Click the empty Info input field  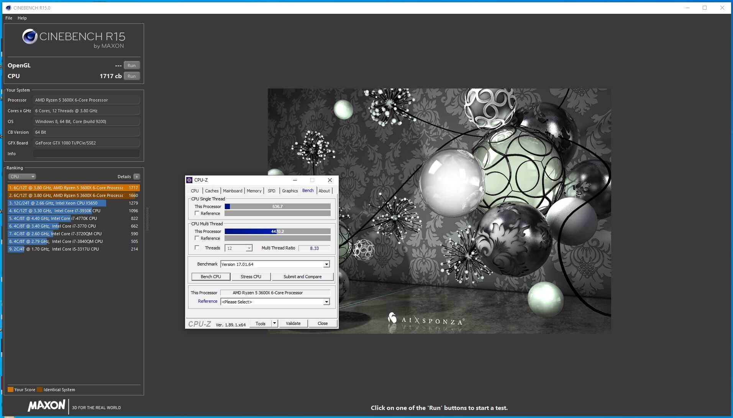87,154
